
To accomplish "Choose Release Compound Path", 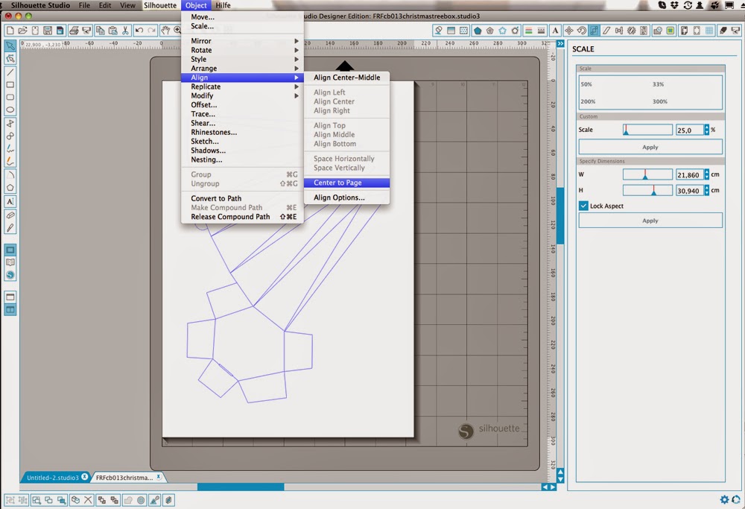I will coord(242,217).
